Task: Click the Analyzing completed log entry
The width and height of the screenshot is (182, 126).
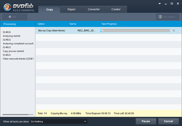Action: click(x=18, y=43)
